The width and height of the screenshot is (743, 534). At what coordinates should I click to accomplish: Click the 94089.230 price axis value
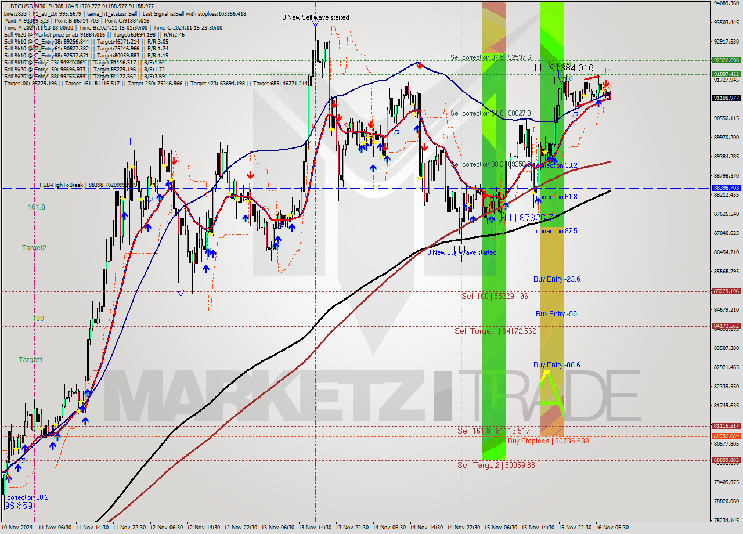pos(726,3)
